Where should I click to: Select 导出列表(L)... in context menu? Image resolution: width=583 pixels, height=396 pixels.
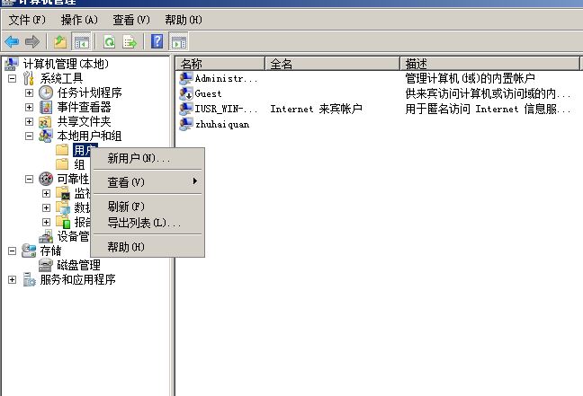coord(144,223)
